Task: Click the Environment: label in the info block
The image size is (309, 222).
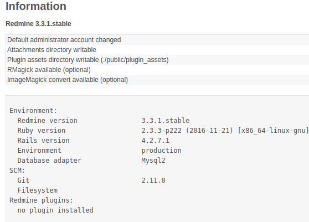Action: click(33, 111)
